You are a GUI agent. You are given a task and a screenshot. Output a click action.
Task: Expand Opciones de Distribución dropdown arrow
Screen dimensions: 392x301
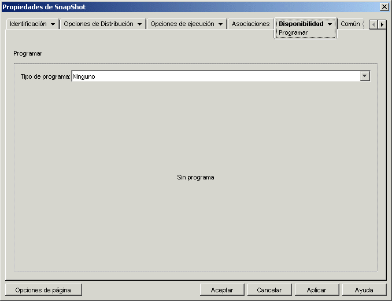[x=139, y=24]
